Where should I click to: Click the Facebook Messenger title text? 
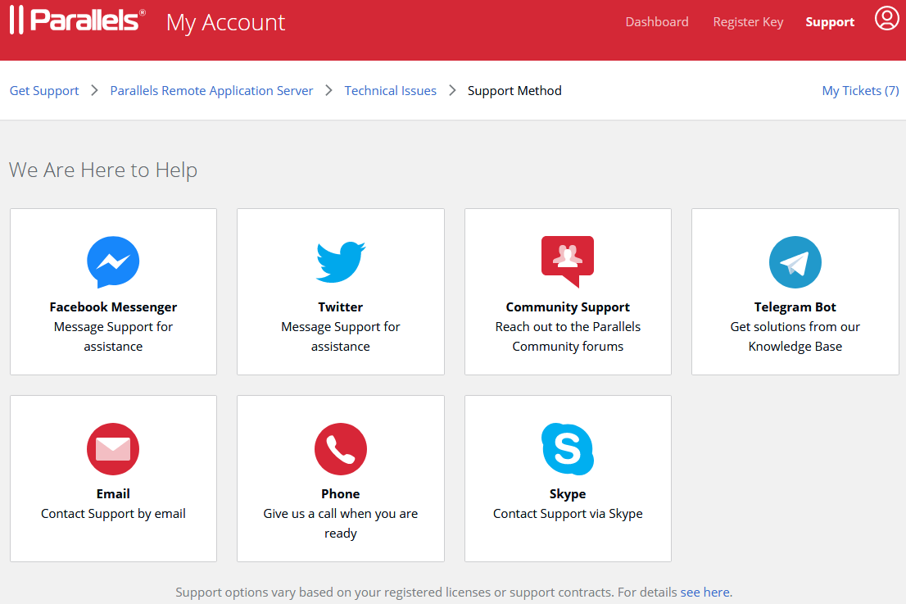[113, 307]
